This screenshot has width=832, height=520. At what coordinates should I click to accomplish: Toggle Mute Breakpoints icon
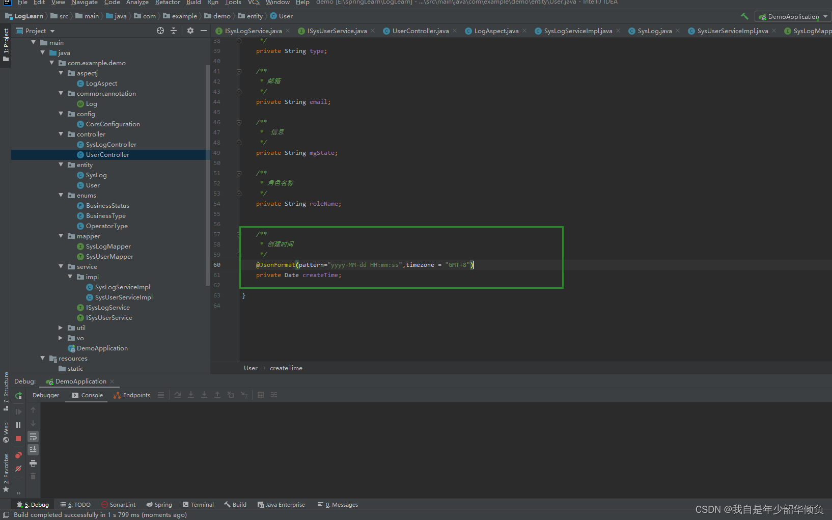coord(18,469)
